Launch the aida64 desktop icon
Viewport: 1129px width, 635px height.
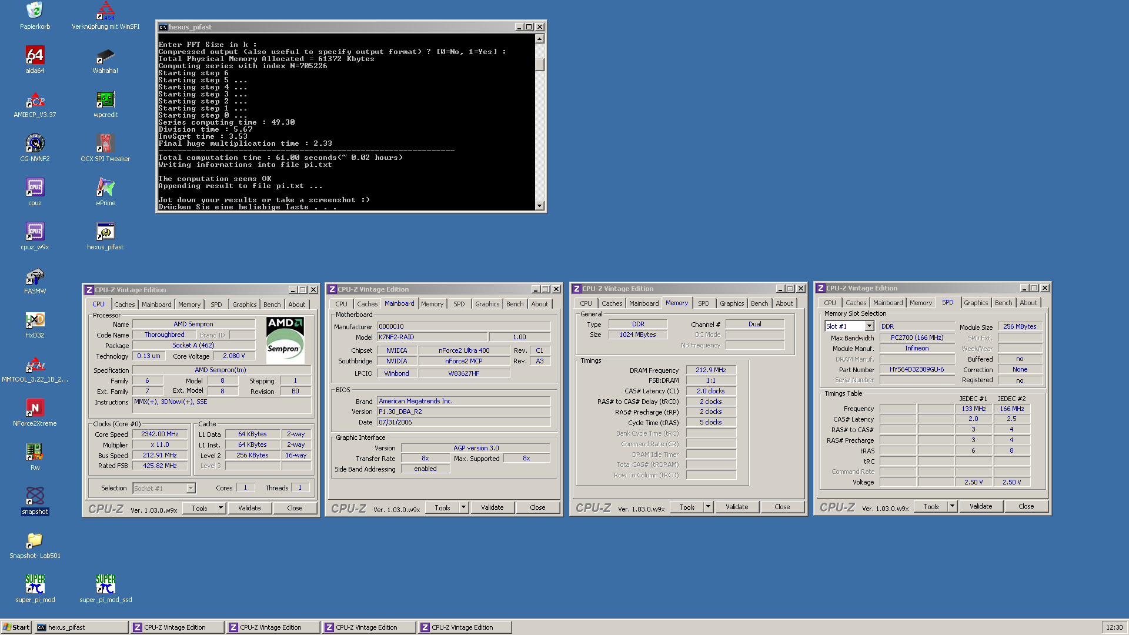click(x=35, y=55)
